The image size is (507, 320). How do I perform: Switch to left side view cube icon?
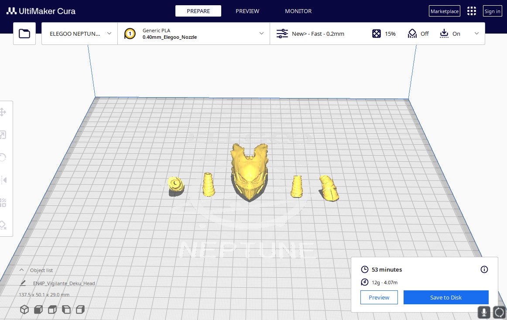66,310
